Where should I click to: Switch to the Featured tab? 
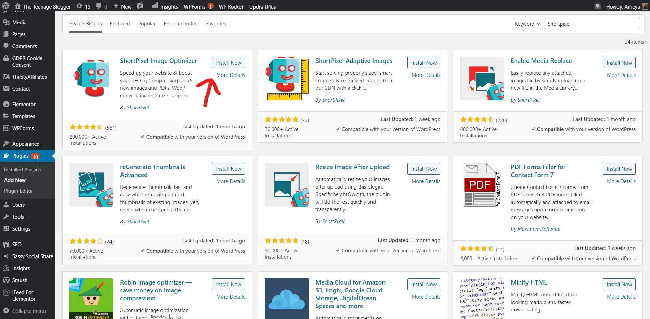(120, 24)
